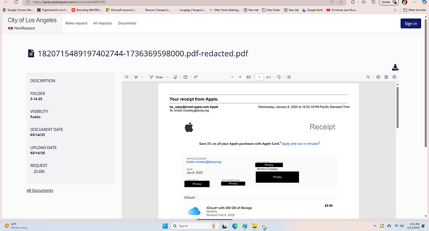
Task: Open browser Extensions icon
Action: [353, 2]
